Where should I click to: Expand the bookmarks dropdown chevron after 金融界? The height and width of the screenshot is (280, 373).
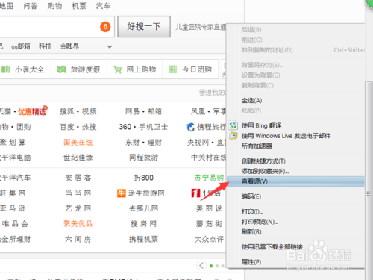point(110,46)
